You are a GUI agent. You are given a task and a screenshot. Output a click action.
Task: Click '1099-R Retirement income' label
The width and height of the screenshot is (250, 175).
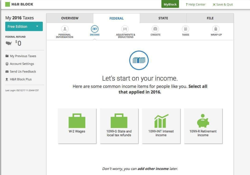click(203, 133)
